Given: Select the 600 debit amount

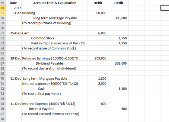Looking at the screenshot, I should pos(98,104).
